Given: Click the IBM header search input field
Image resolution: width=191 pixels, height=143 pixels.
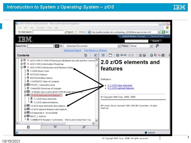Looking at the screenshot, I should (136, 41).
